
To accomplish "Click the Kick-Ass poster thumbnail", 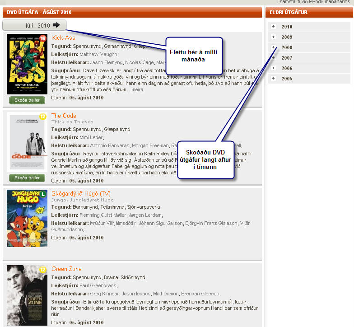I will pyautogui.click(x=27, y=64).
